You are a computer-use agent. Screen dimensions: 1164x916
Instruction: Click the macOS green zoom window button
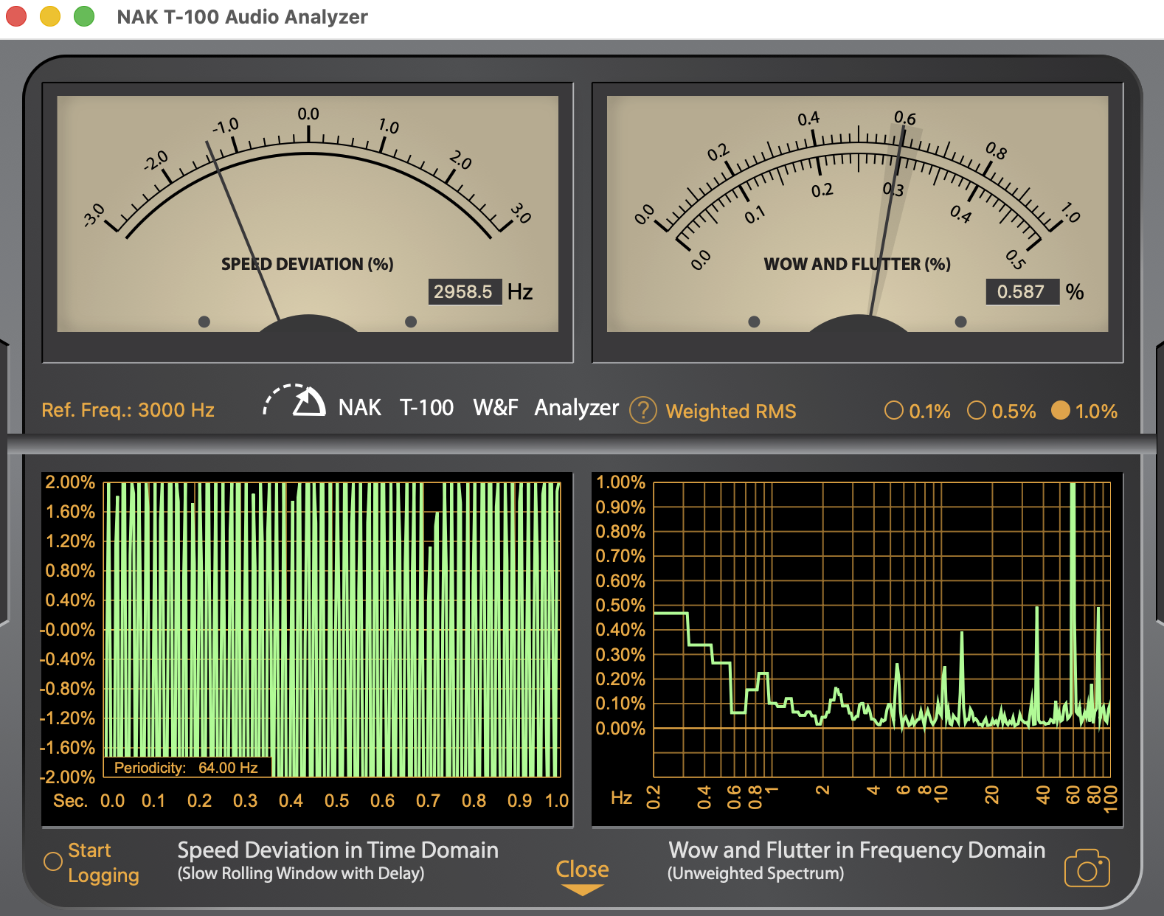tap(84, 16)
